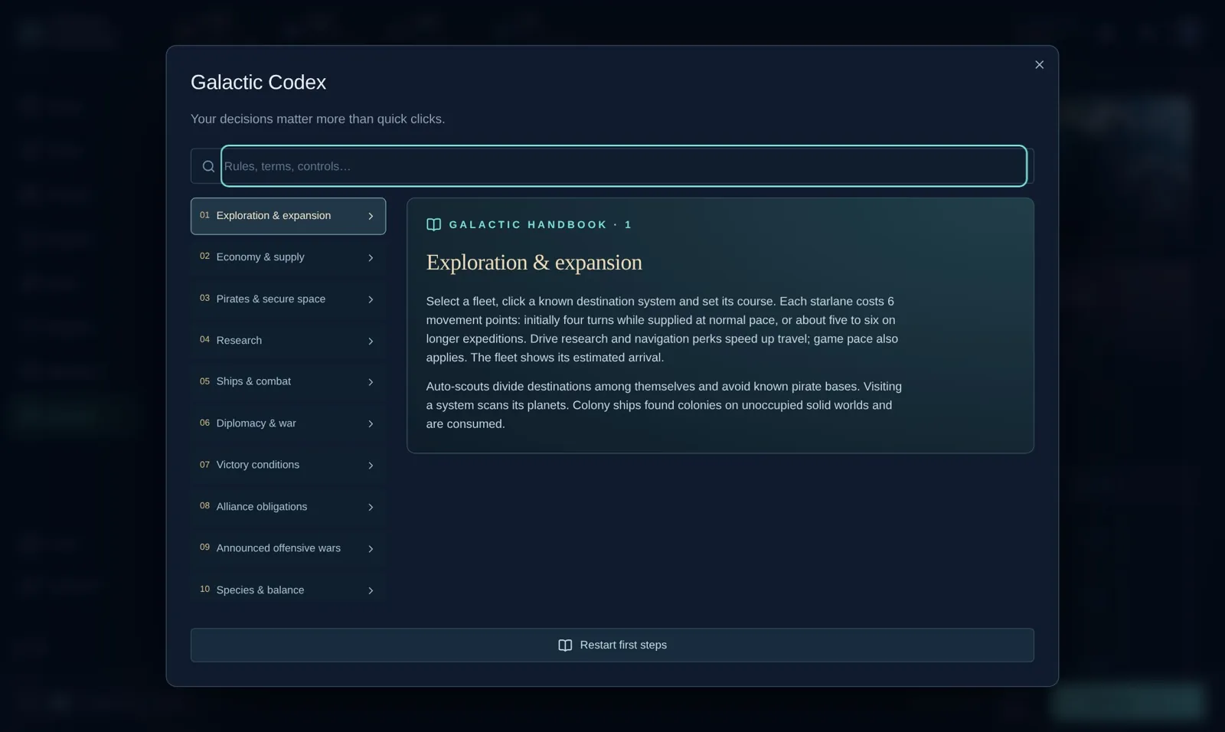Go to the Species & balance chapter
The width and height of the screenshot is (1225, 732).
pos(288,590)
